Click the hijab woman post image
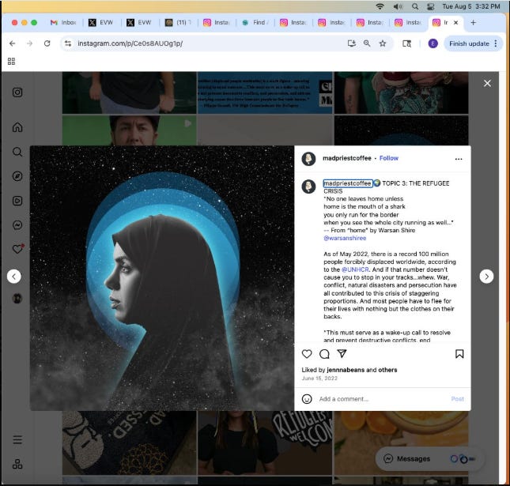The height and width of the screenshot is (486, 510). pos(162,278)
